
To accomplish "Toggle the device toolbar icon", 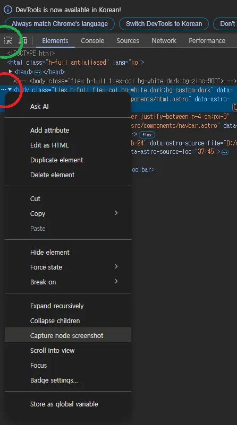I will coord(23,40).
